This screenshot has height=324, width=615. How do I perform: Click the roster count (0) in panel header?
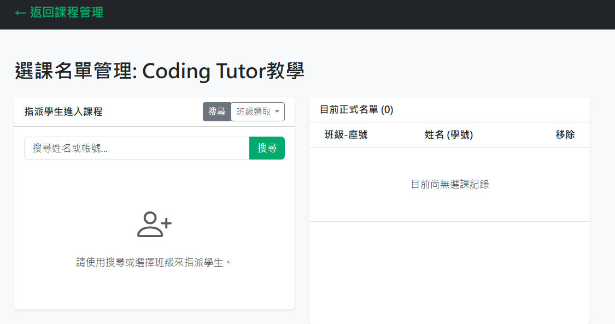click(387, 110)
